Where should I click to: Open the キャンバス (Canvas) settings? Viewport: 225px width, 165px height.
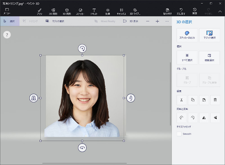tap(121, 11)
